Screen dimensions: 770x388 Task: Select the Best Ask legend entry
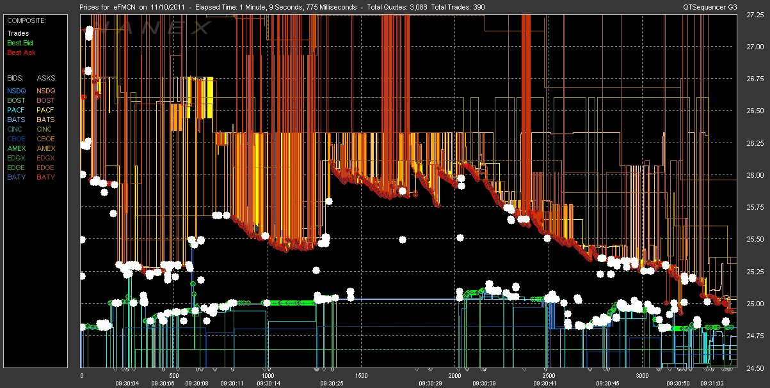click(20, 52)
